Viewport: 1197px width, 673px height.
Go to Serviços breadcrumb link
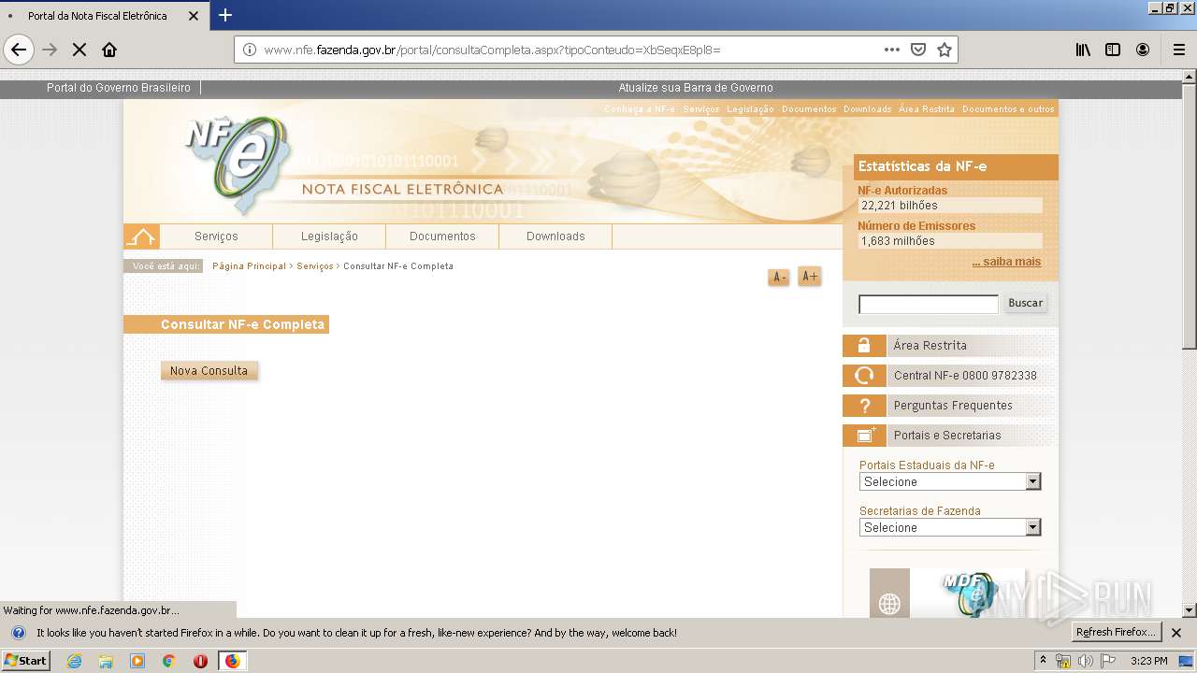pyautogui.click(x=315, y=266)
